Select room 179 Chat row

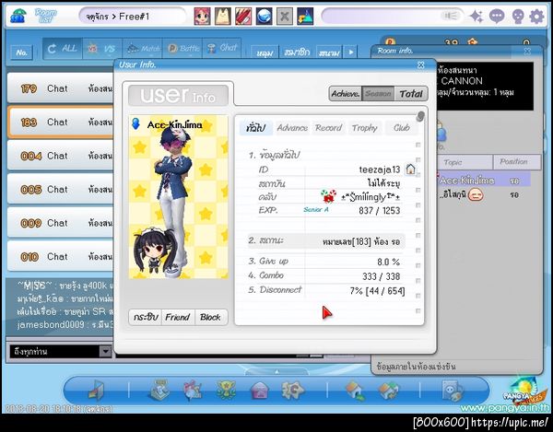pyautogui.click(x=60, y=88)
